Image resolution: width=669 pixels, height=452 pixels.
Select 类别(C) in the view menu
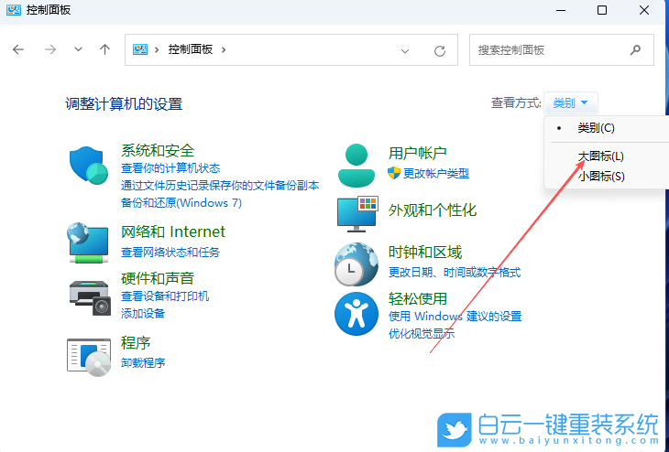596,128
